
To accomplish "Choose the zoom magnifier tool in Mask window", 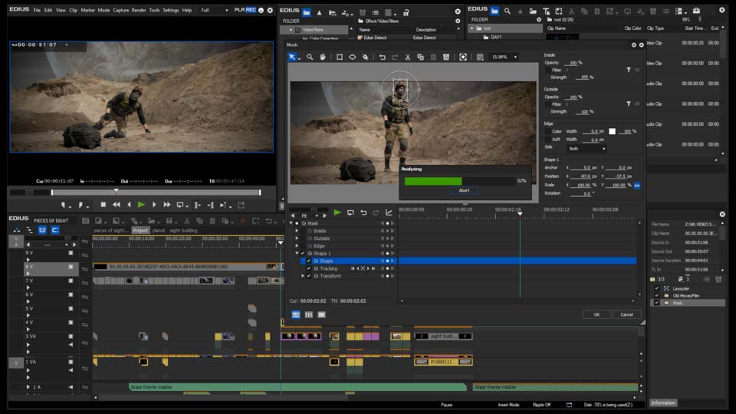I will pyautogui.click(x=310, y=57).
